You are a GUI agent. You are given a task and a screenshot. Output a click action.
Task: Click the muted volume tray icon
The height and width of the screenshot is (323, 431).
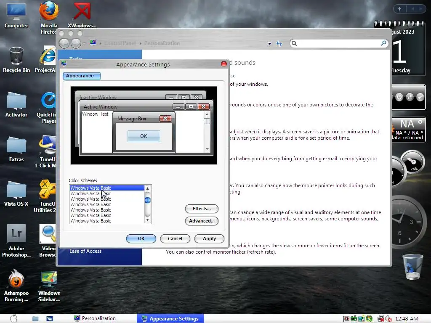click(x=388, y=319)
